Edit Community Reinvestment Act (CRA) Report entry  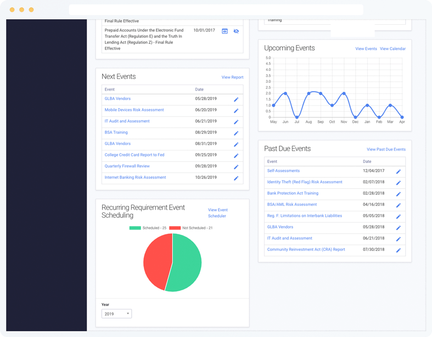click(399, 250)
